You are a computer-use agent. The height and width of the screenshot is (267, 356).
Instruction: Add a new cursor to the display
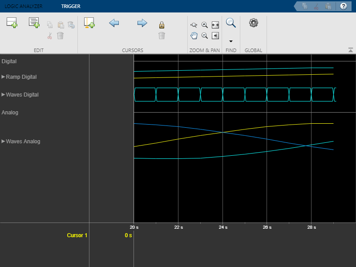89,23
